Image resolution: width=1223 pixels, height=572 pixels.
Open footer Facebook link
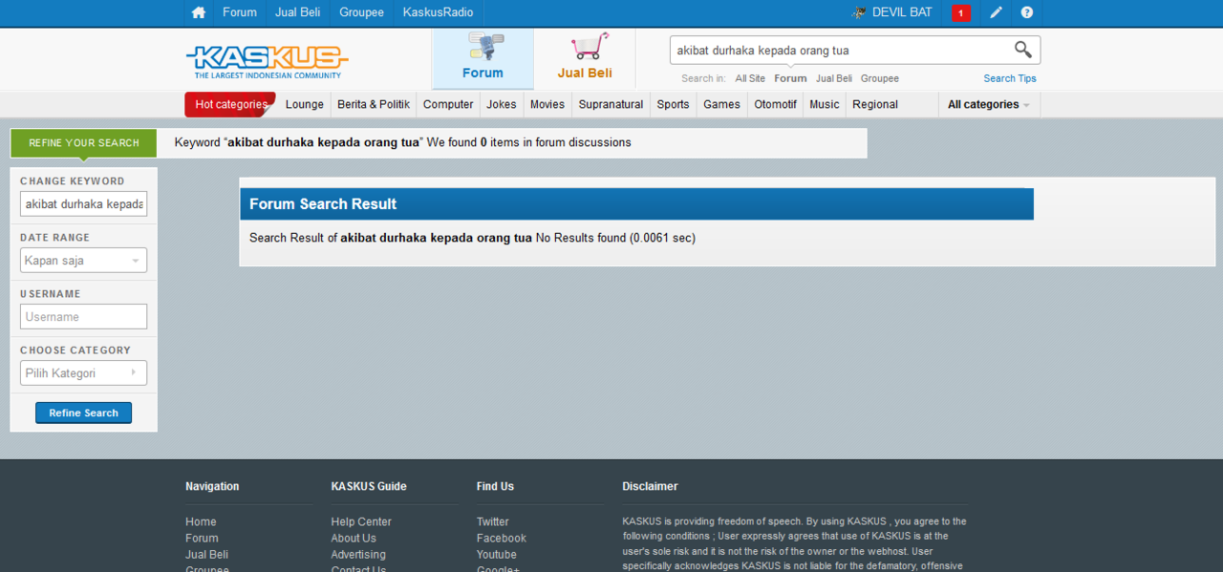point(502,538)
